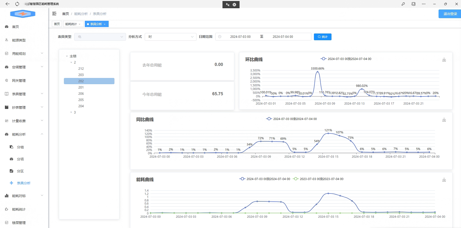Image resolution: width=461 pixels, height=228 pixels.
Task: Open the 首页 sidebar item
Action: tap(15, 27)
